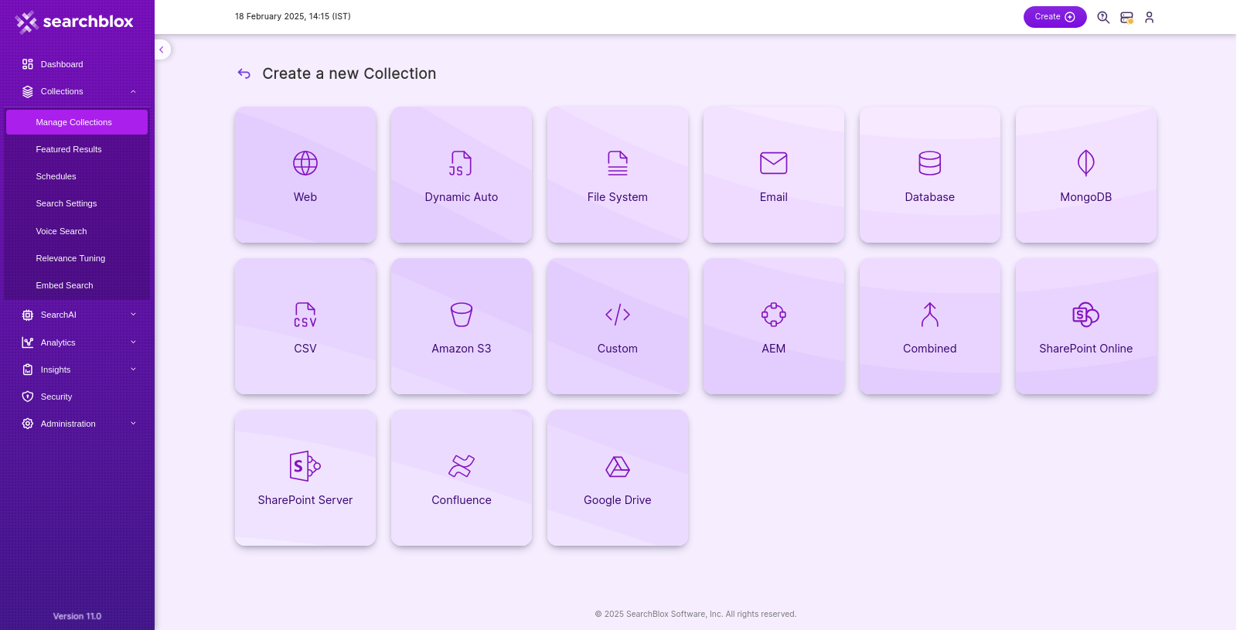
Task: Click the Database card label
Action: click(x=930, y=197)
